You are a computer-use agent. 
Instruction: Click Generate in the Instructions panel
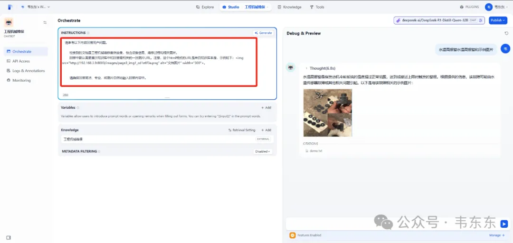(263, 33)
